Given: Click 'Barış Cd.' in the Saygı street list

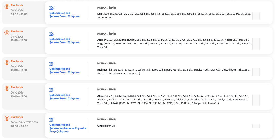Looking at the screenshot, I should 247,43.
